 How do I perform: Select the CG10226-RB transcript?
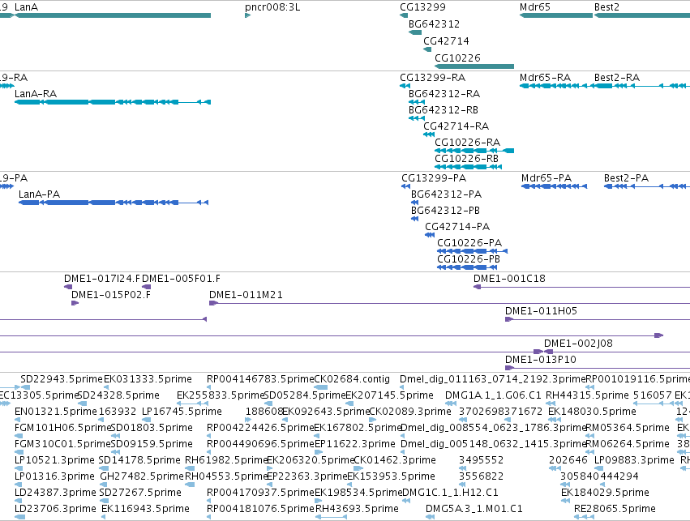(468, 167)
